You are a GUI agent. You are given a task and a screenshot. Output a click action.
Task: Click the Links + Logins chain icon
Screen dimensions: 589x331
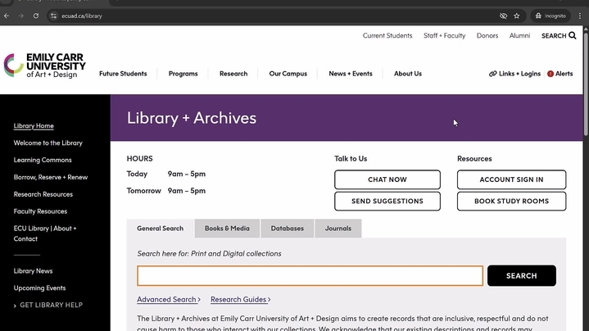493,74
